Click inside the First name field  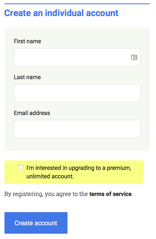(77, 57)
